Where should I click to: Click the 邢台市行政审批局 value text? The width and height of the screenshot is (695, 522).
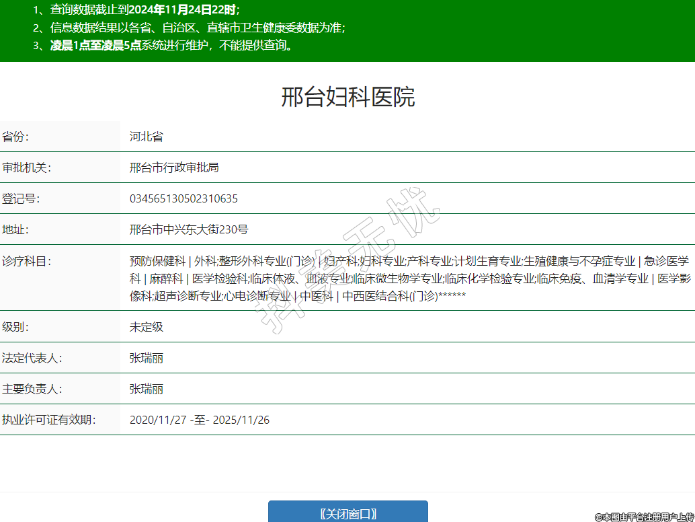pos(174,167)
